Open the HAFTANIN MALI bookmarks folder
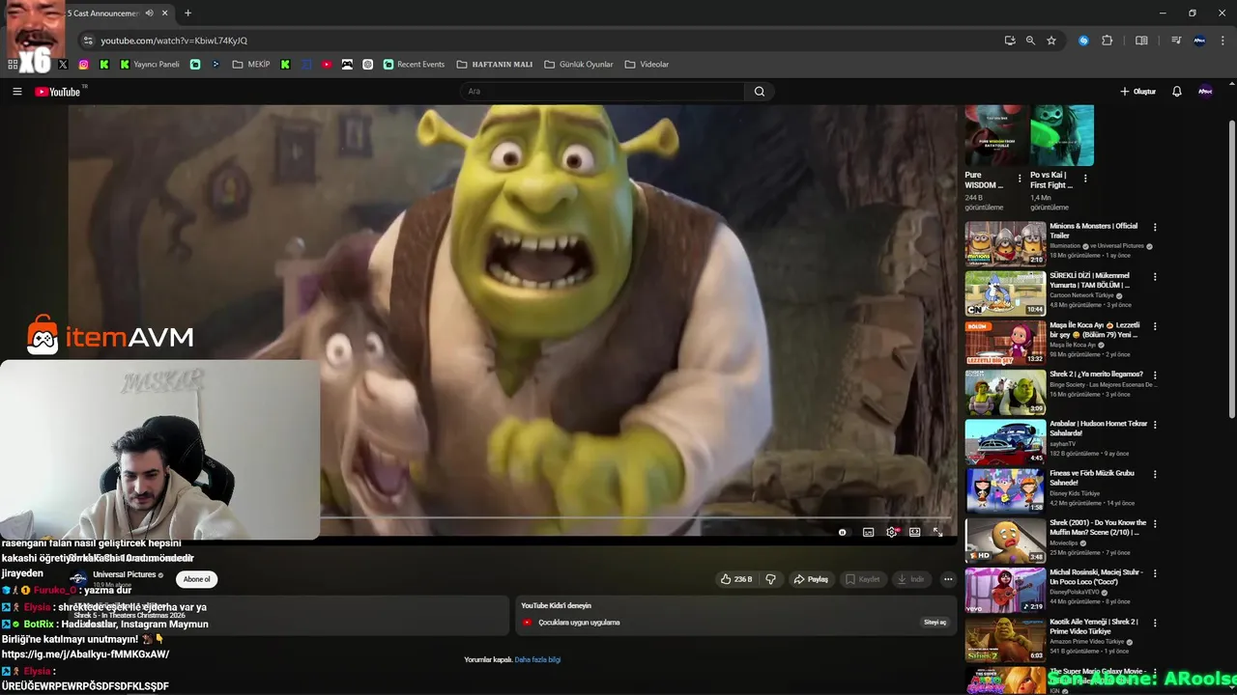This screenshot has height=695, width=1237. click(495, 65)
